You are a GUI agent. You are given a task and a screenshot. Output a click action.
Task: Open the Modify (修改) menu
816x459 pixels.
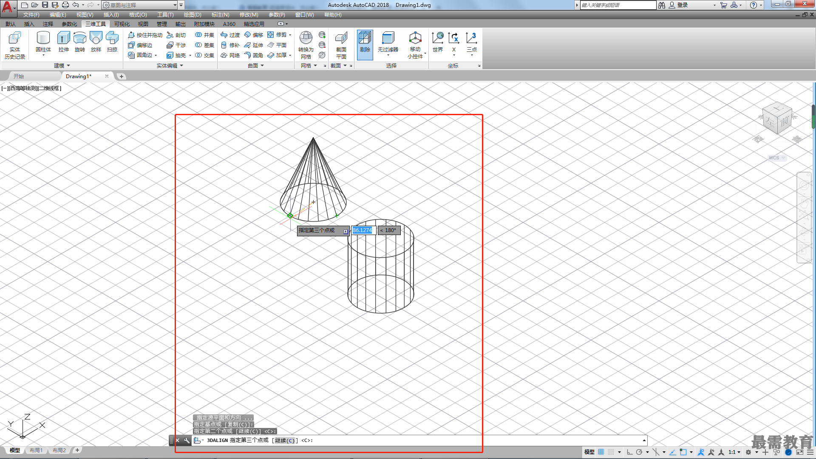point(249,14)
